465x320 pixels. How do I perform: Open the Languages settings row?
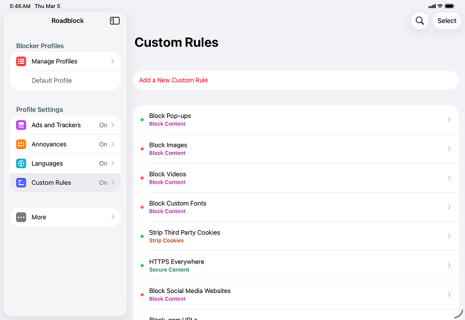click(x=65, y=163)
